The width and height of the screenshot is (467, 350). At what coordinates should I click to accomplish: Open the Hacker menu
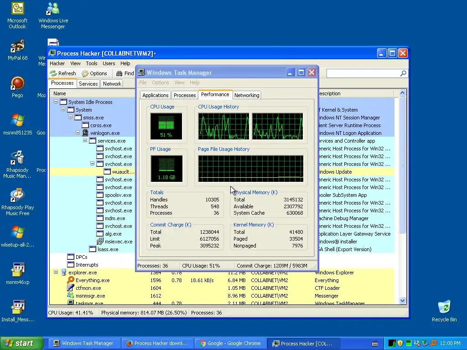[x=57, y=63]
